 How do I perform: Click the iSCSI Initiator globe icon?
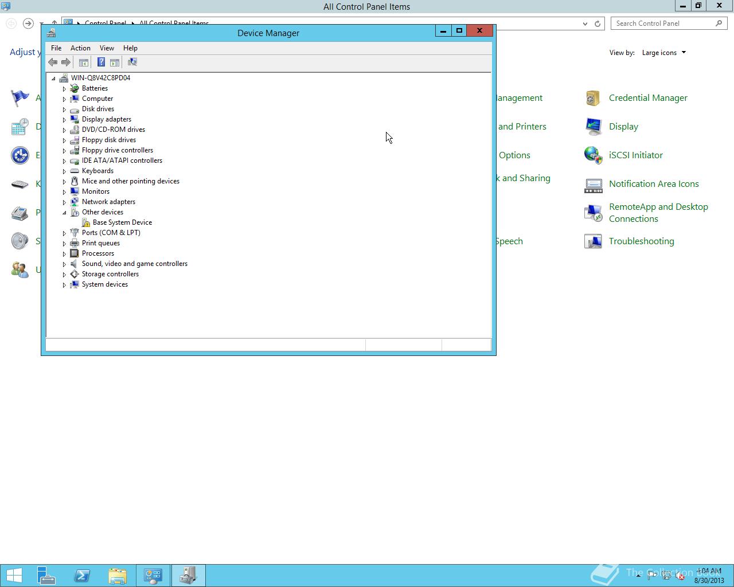pyautogui.click(x=593, y=155)
